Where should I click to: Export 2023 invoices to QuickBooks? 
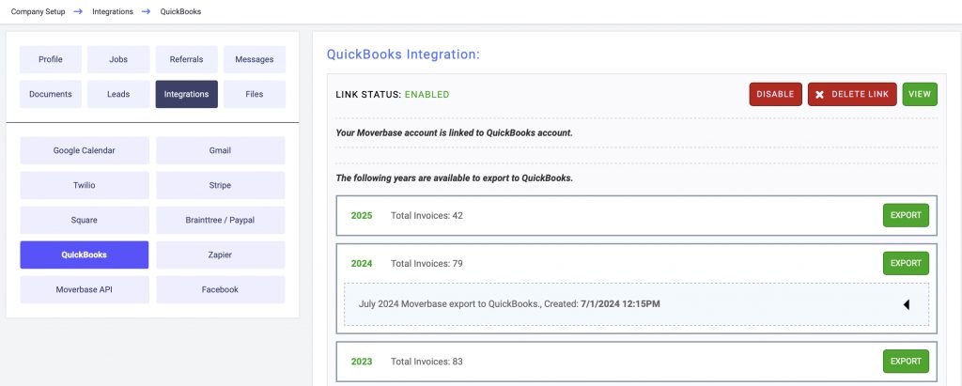tap(906, 361)
